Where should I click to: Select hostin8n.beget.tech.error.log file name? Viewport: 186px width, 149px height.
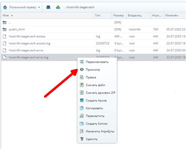(x=29, y=58)
